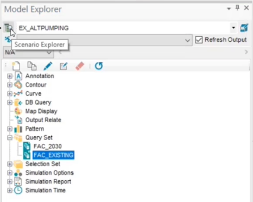Image resolution: width=253 pixels, height=202 pixels.
Task: Collapse the Query Set tree node
Action: click(10, 138)
